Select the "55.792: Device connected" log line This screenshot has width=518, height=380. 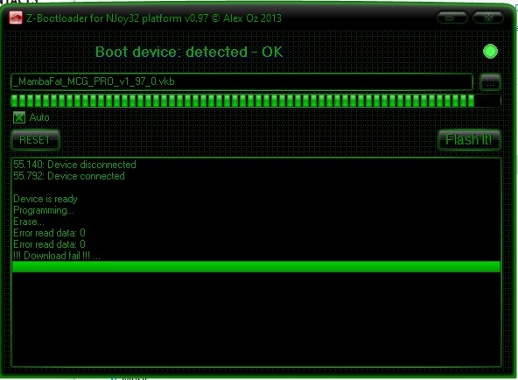point(69,176)
